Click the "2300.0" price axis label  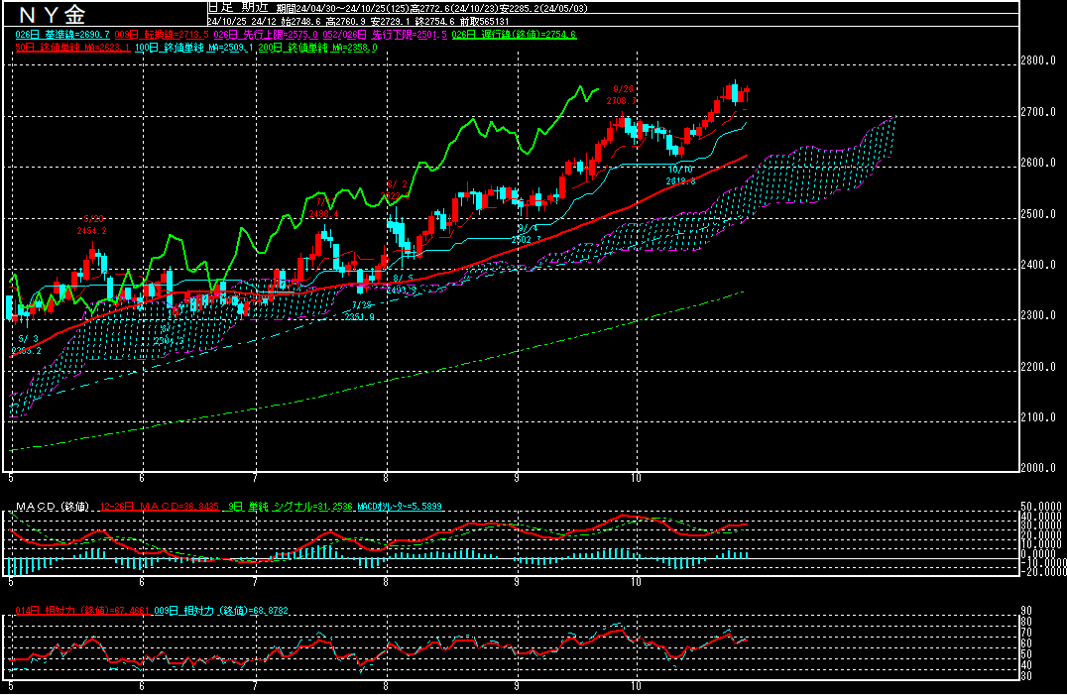click(1038, 315)
